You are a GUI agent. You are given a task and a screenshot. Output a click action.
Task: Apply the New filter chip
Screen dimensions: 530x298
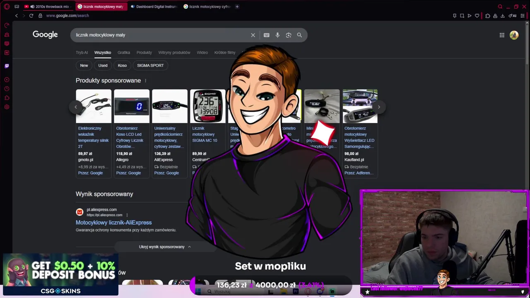click(84, 65)
